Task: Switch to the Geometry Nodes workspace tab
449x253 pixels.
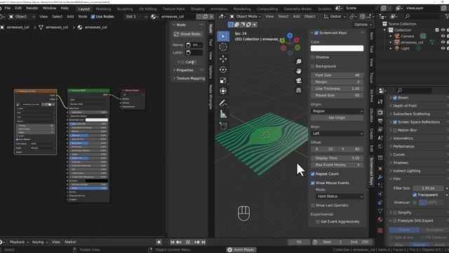Action: (x=297, y=9)
